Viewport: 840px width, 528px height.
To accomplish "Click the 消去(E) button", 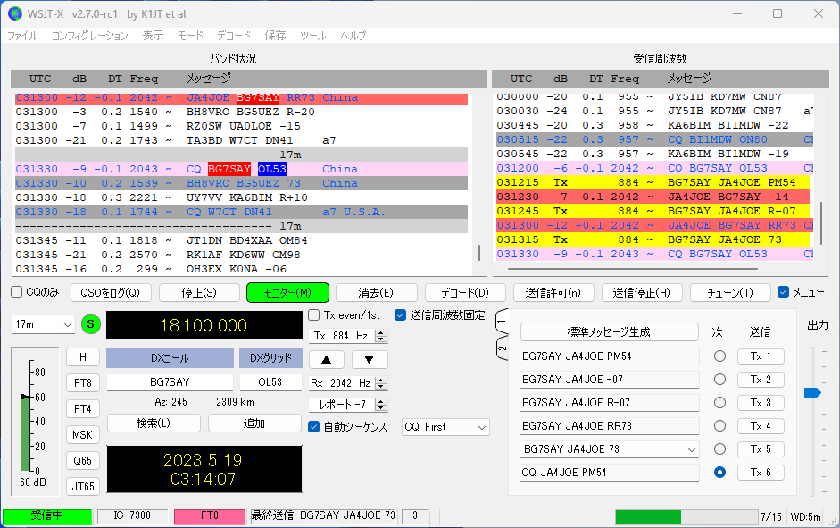I will click(376, 293).
